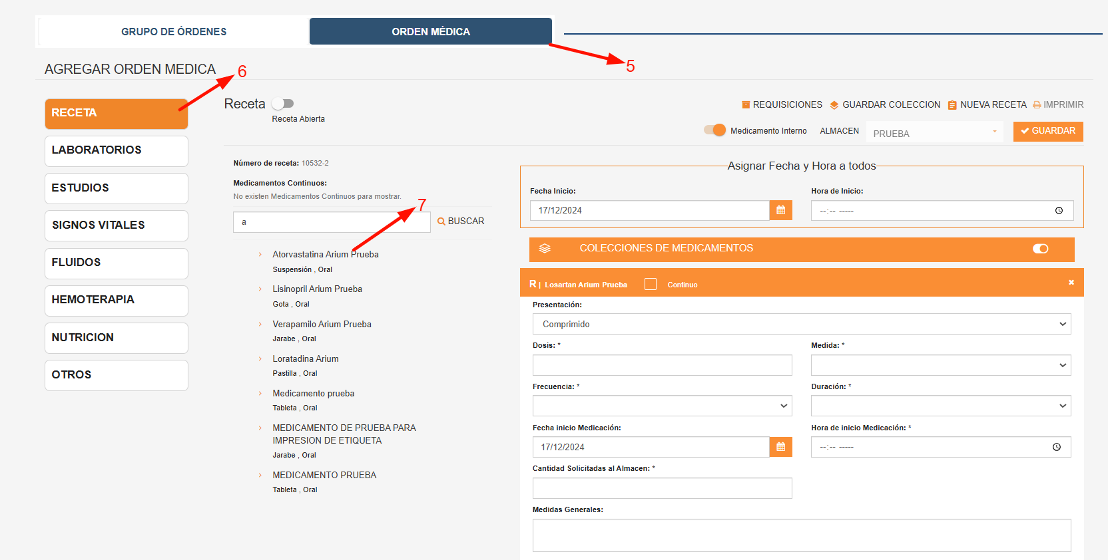Open the ALMACEN PRUEBA dropdown
This screenshot has height=560, width=1108.
click(x=935, y=132)
